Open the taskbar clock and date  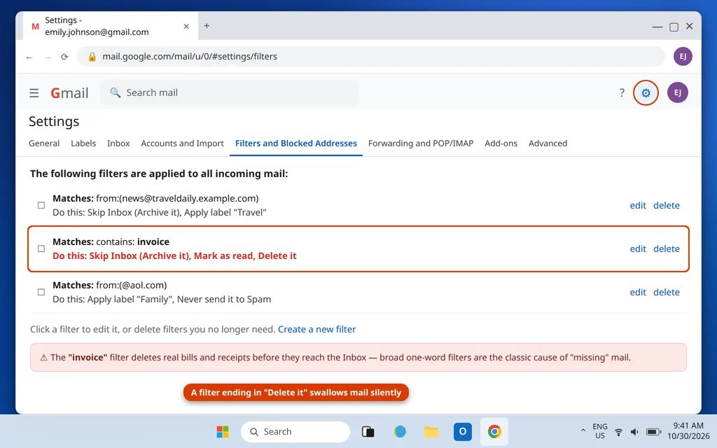[688, 430]
